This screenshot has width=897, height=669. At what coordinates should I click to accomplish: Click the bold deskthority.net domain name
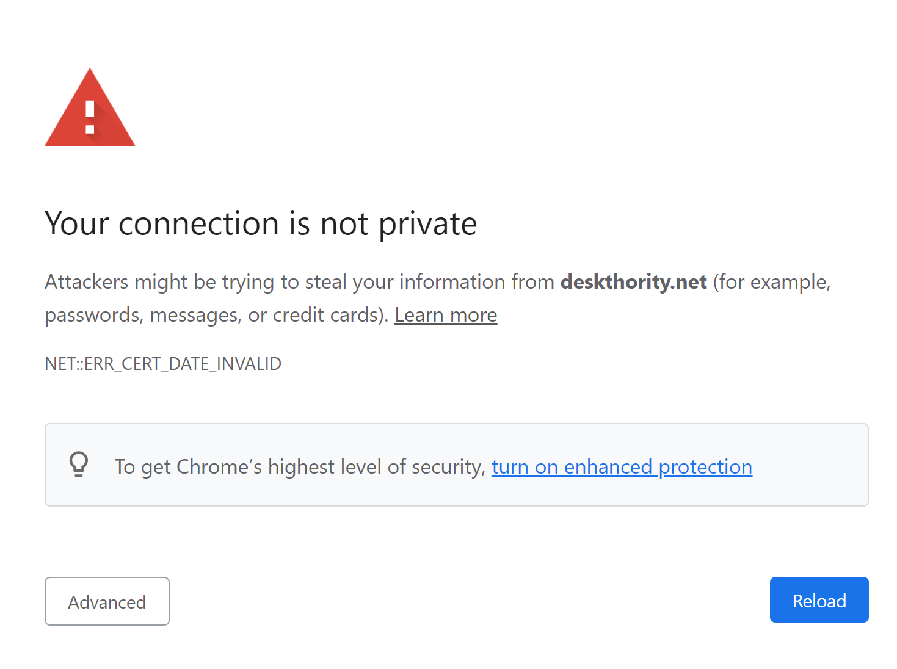(x=633, y=282)
